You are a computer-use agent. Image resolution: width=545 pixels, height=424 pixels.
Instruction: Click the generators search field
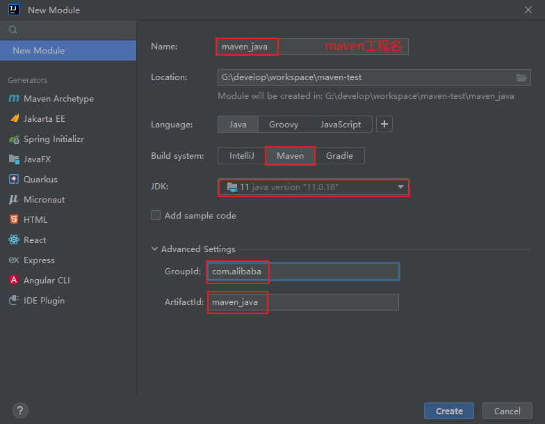(68, 30)
